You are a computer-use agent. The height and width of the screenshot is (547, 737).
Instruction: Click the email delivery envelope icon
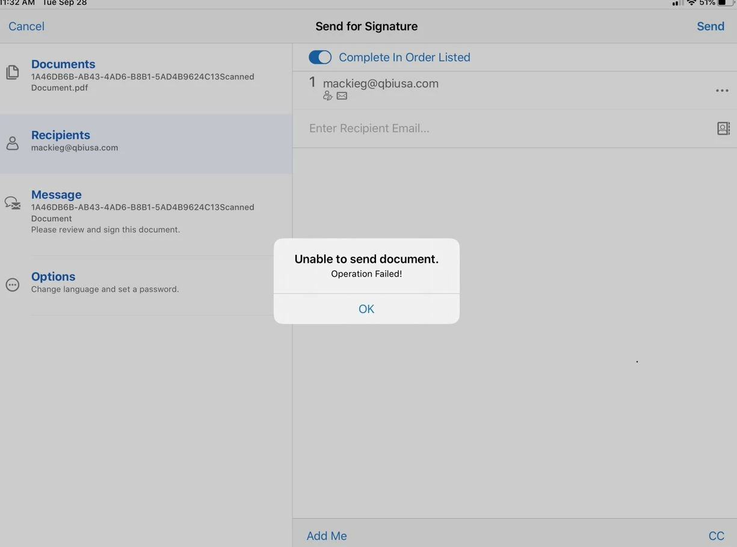click(x=342, y=96)
